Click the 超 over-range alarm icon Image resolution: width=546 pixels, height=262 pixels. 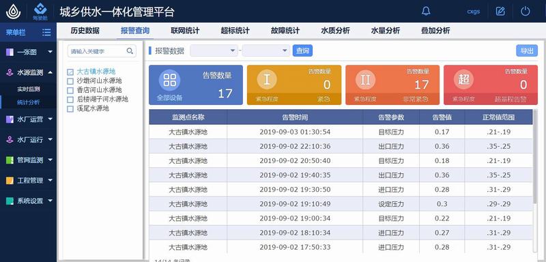coord(463,79)
